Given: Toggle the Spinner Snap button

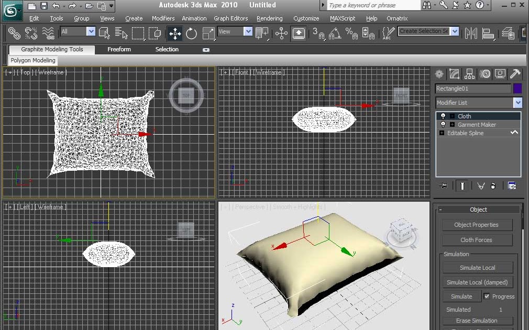Looking at the screenshot, I should (368, 34).
